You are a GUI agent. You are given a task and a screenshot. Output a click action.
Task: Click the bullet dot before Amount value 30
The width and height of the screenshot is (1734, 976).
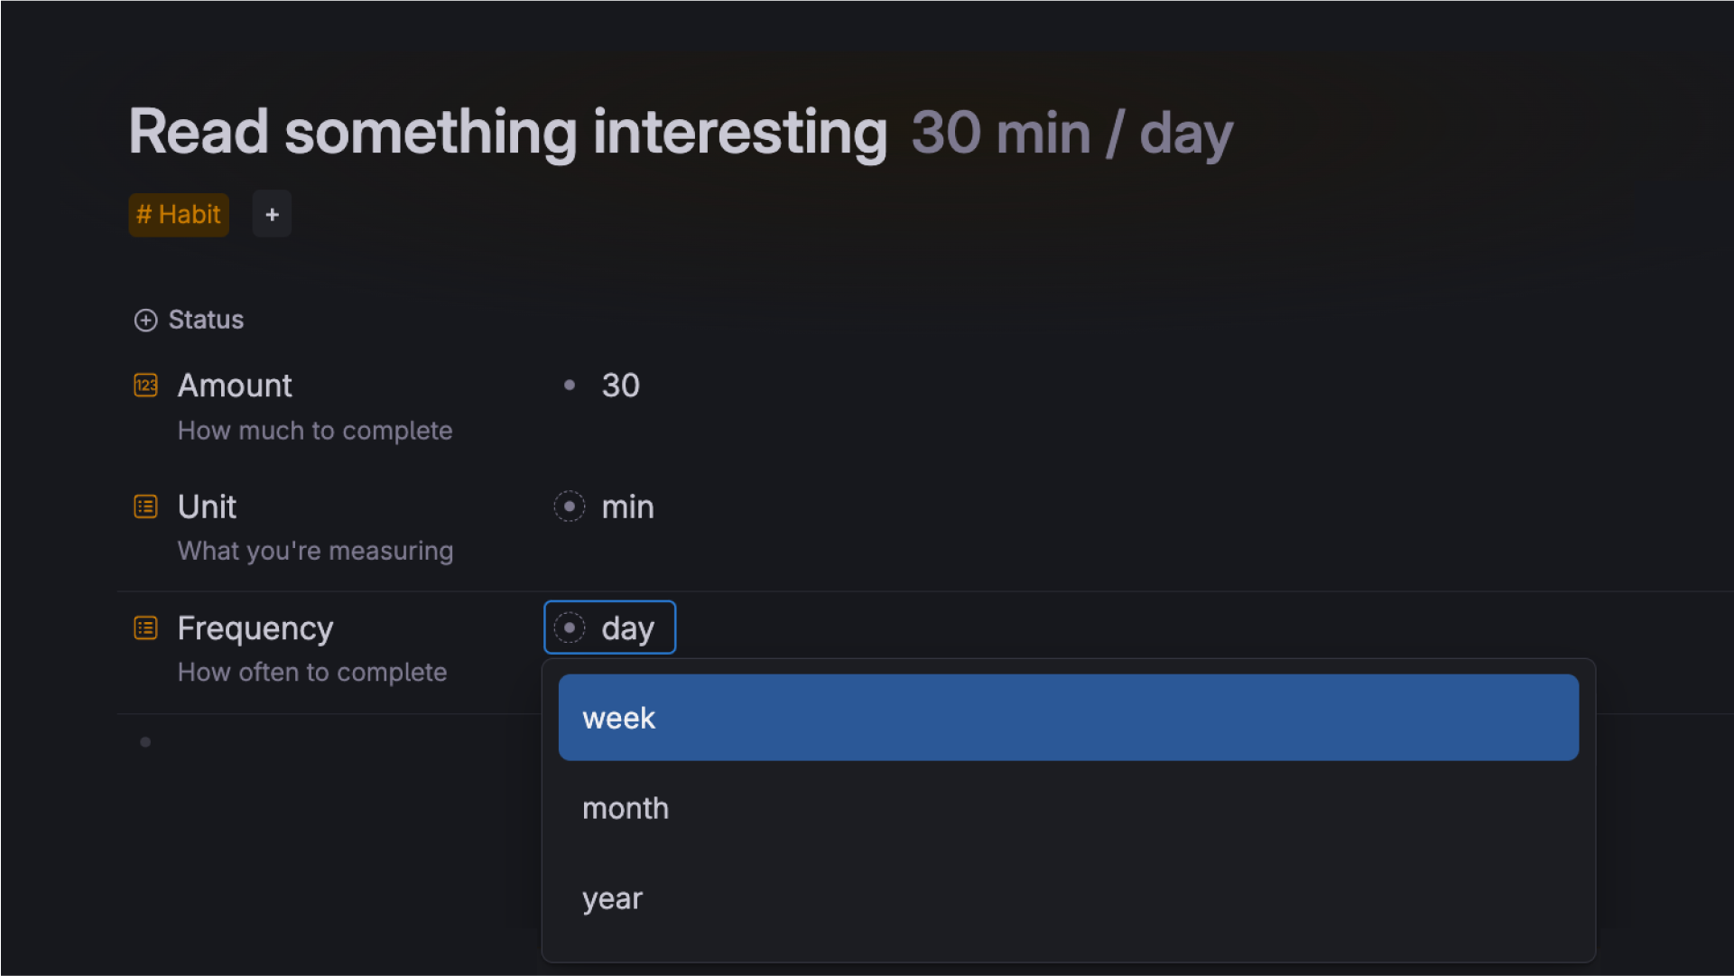pos(570,386)
